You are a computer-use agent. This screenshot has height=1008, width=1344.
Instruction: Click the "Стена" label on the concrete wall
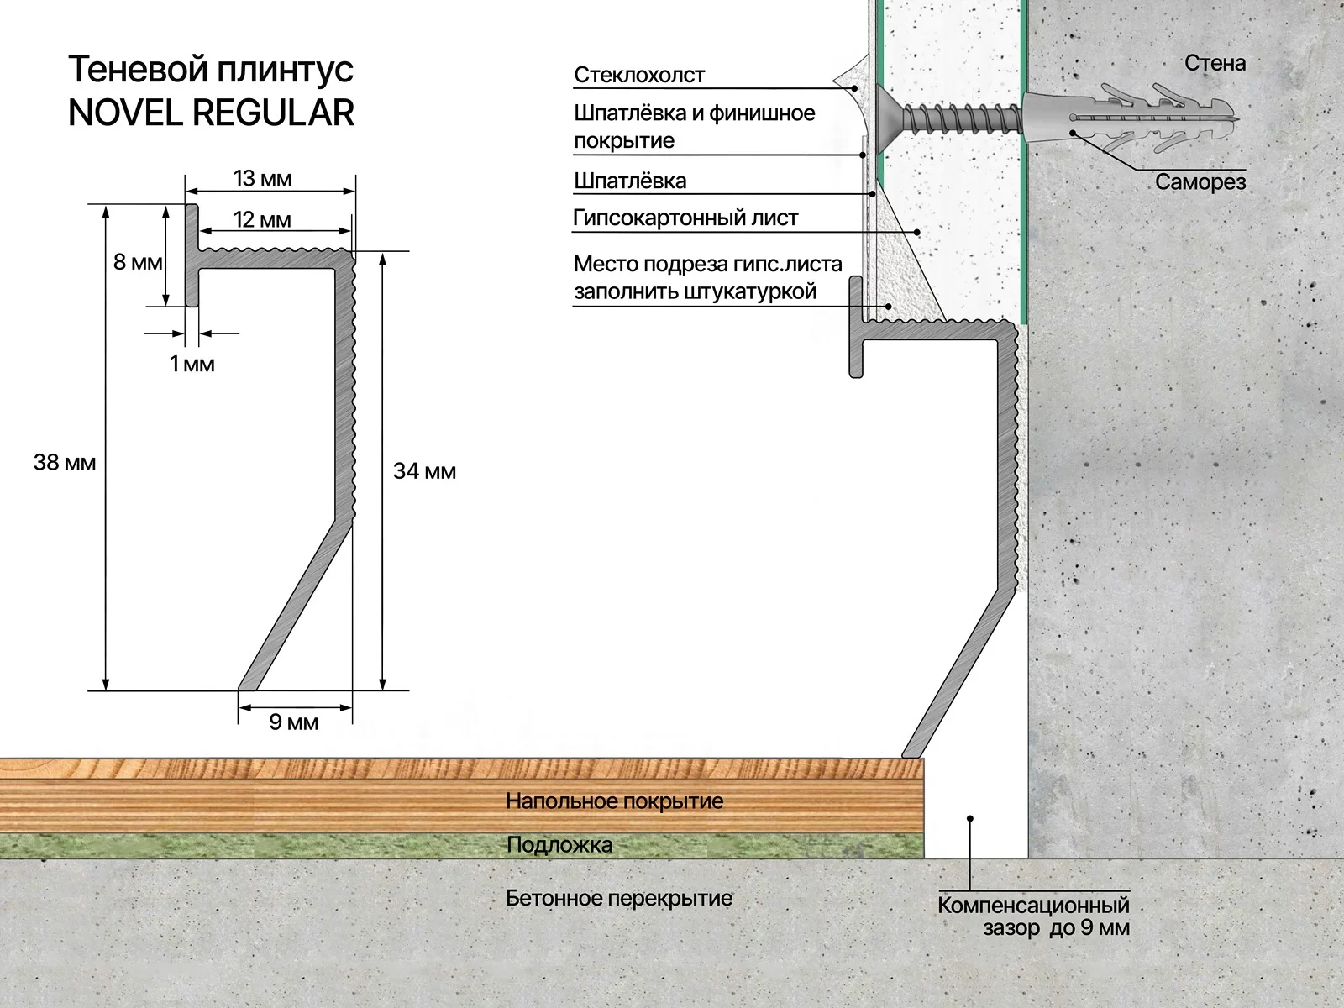pyautogui.click(x=1215, y=63)
